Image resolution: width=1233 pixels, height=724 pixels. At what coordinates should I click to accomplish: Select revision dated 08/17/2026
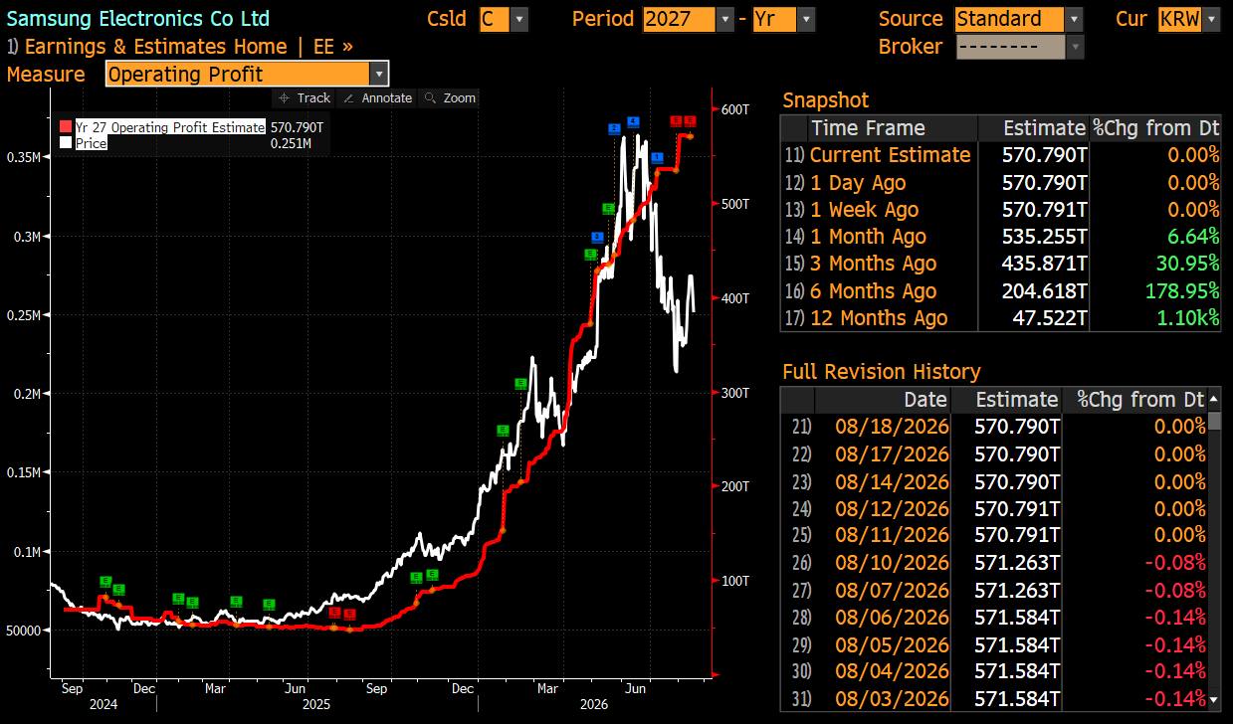pos(993,454)
